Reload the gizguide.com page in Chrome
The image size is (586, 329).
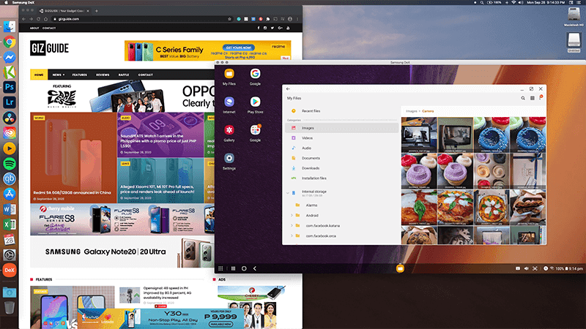coord(38,19)
